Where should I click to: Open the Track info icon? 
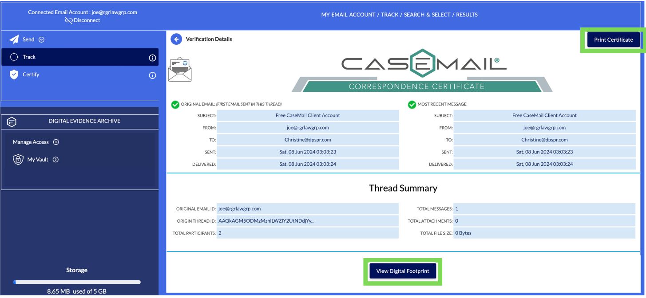[152, 58]
